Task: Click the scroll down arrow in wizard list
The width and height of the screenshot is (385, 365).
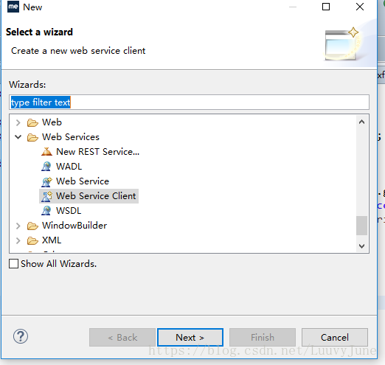Action: [x=361, y=246]
